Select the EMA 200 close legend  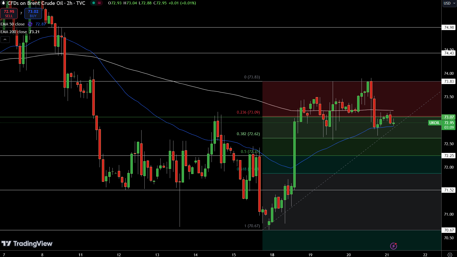click(x=14, y=32)
